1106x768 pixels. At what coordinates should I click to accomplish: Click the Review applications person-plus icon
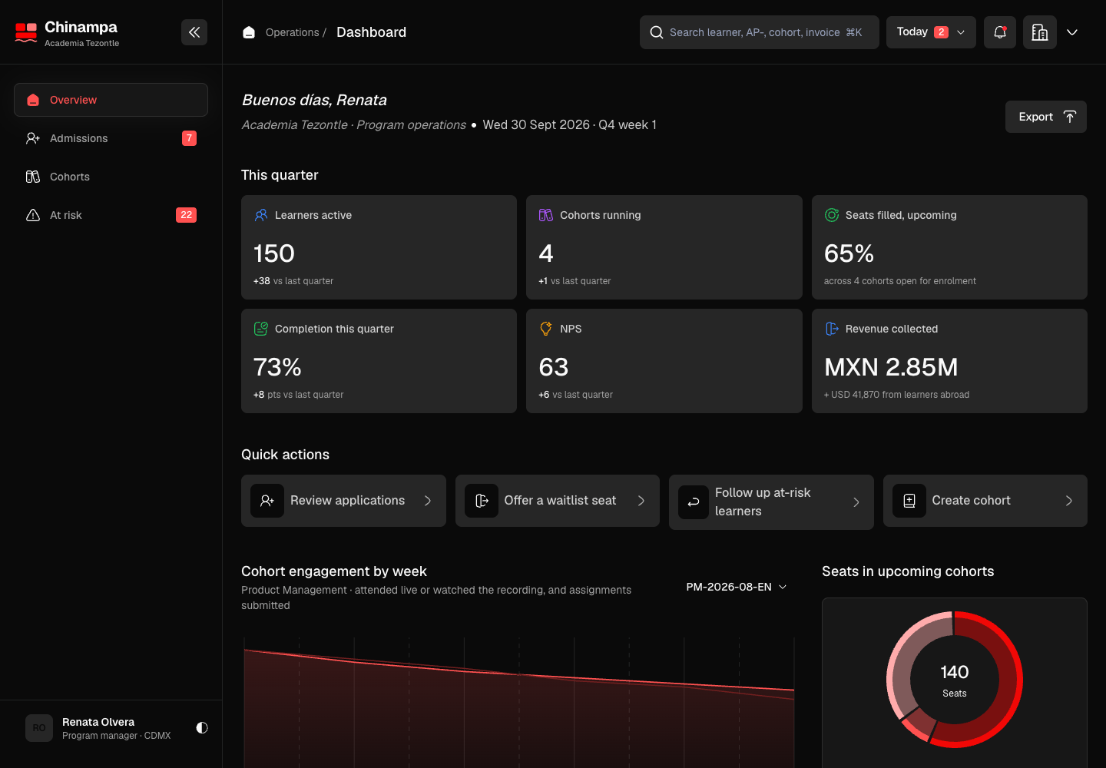click(267, 501)
